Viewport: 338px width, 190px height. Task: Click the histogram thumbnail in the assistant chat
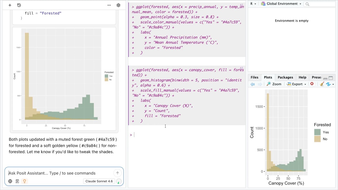pyautogui.click(x=64, y=79)
